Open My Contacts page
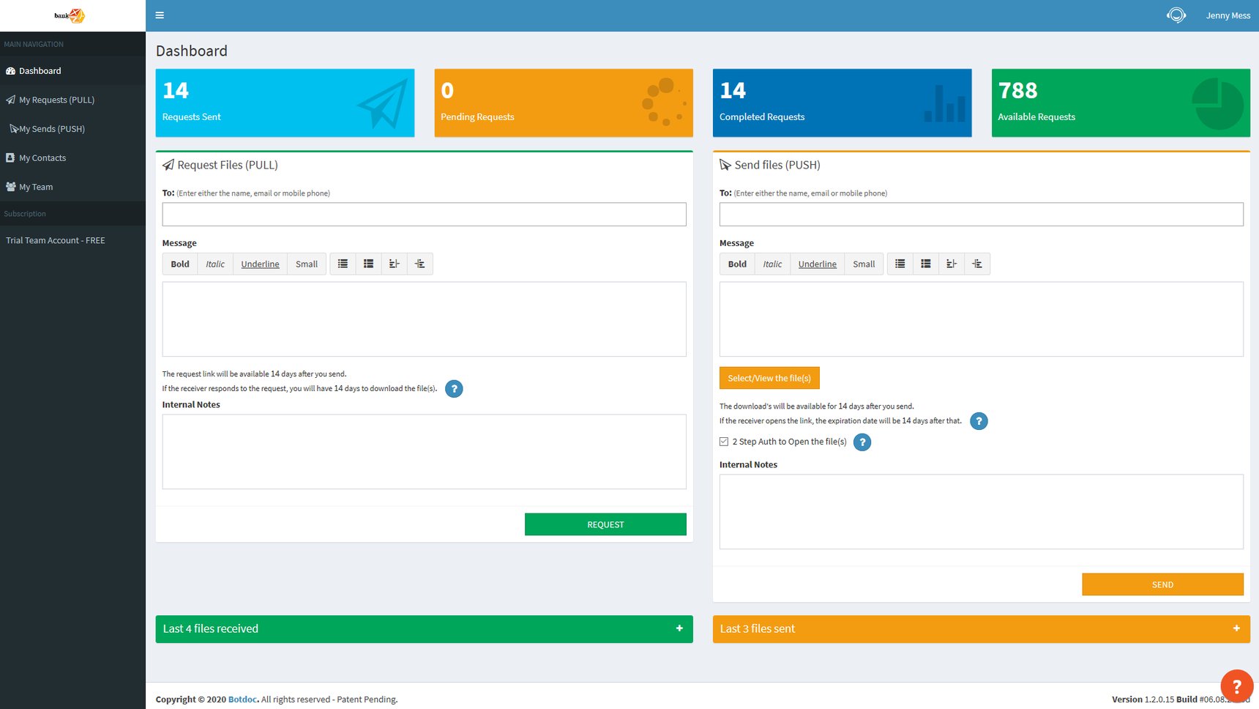Screen dimensions: 1259x709 click(72, 157)
